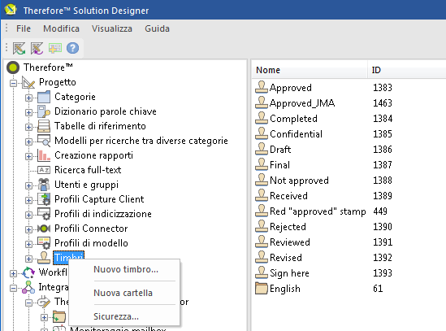Select Profili di indicizzazione in tree
446x331 pixels.
pos(103,214)
